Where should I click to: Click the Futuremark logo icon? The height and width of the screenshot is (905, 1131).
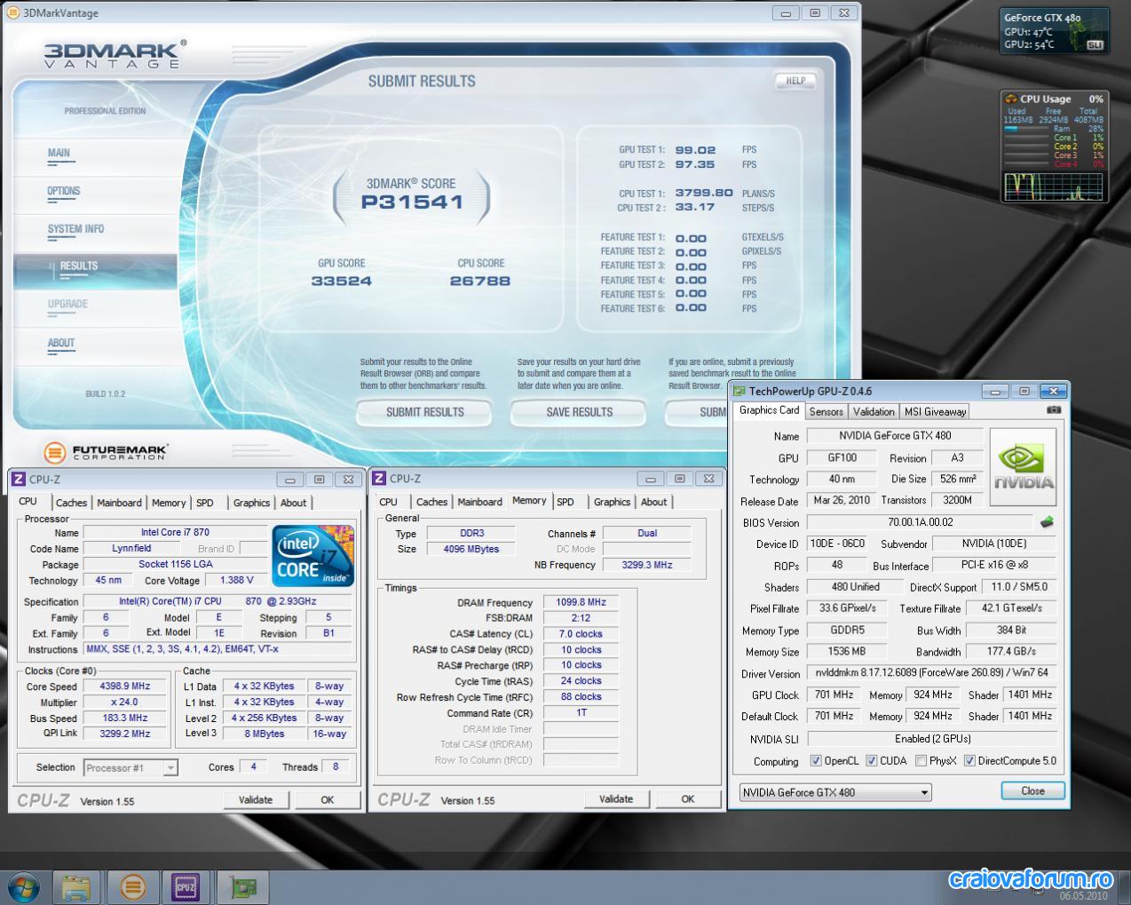(55, 452)
